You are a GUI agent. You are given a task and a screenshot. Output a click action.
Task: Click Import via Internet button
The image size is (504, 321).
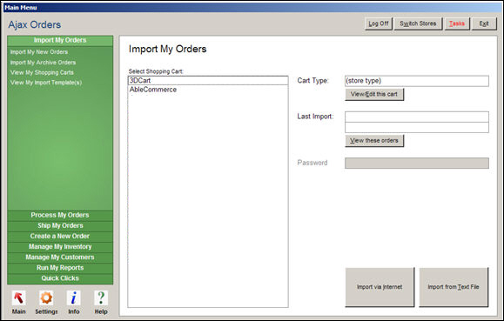[380, 287]
